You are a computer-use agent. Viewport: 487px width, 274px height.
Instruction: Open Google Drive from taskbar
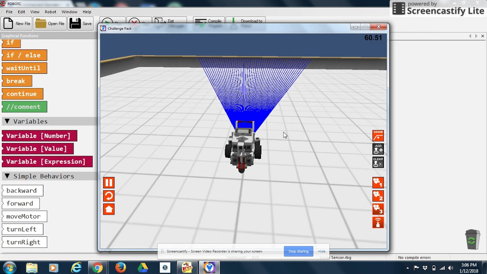pyautogui.click(x=143, y=268)
